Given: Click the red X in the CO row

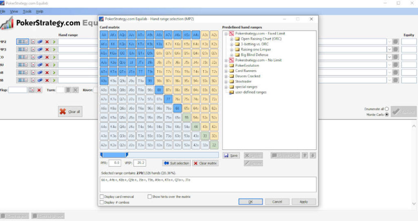Looking at the screenshot, I should coord(47,57).
